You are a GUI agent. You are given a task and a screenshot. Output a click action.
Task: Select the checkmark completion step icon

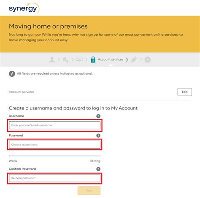148,59
